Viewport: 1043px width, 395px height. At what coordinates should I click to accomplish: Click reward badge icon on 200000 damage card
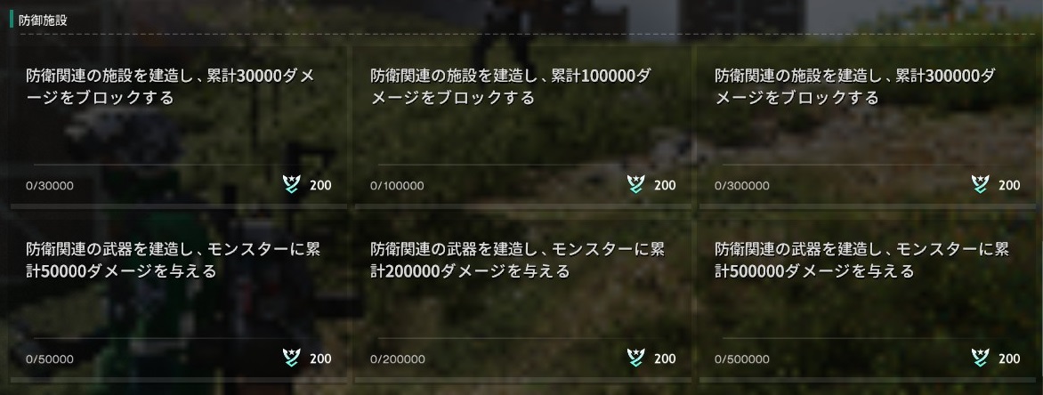tap(636, 358)
